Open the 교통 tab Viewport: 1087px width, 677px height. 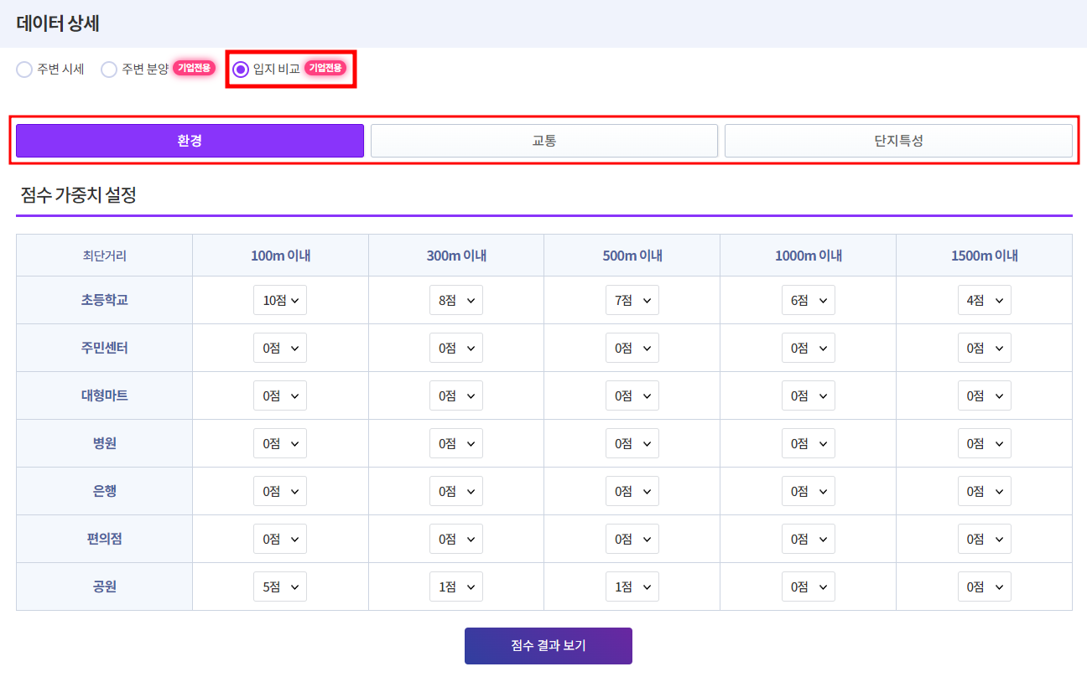[x=544, y=141]
